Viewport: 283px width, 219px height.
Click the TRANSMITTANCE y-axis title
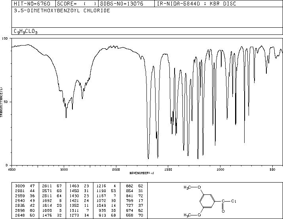(1, 102)
